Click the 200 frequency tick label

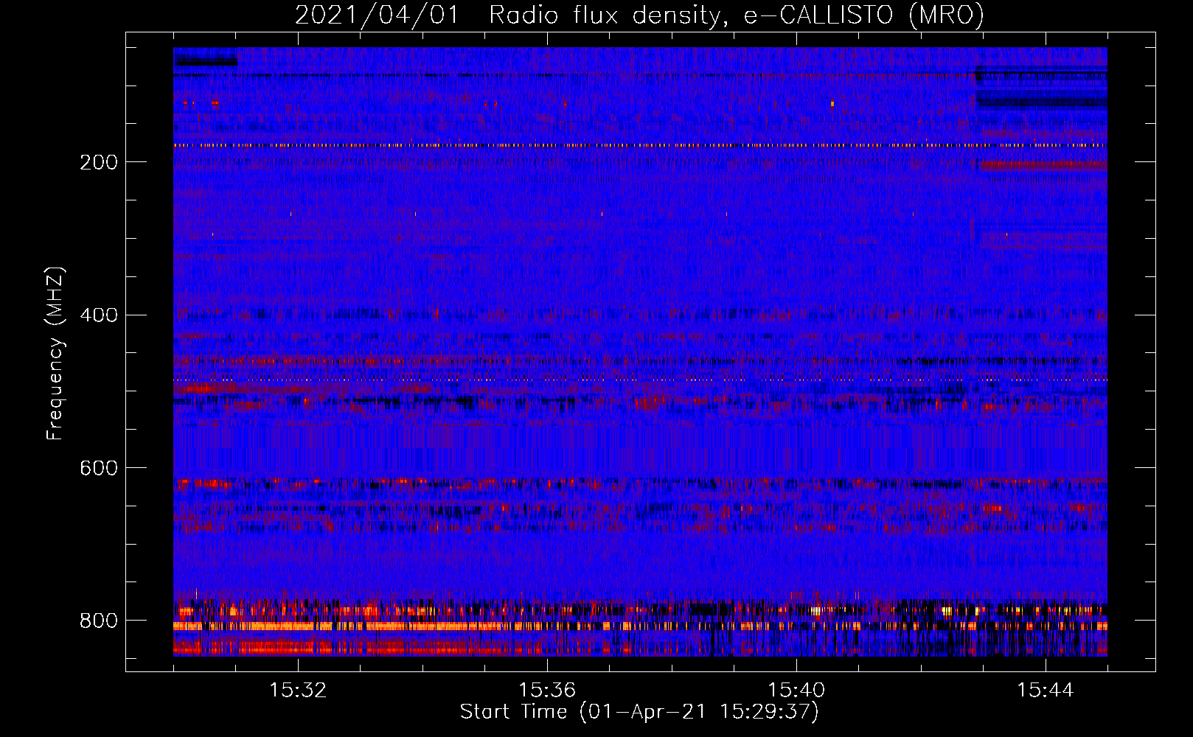(98, 162)
